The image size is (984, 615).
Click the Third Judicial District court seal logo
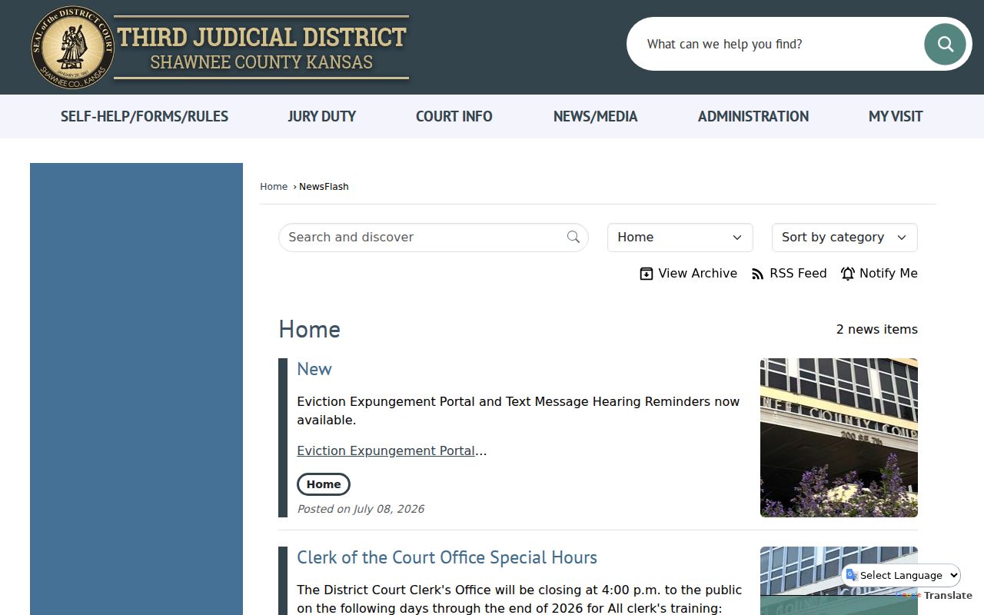point(73,47)
